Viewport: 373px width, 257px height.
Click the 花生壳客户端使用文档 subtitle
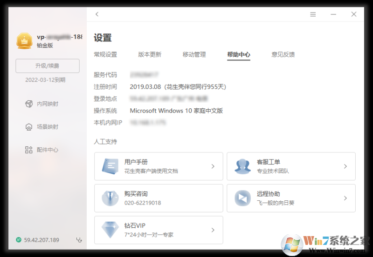coord(151,171)
